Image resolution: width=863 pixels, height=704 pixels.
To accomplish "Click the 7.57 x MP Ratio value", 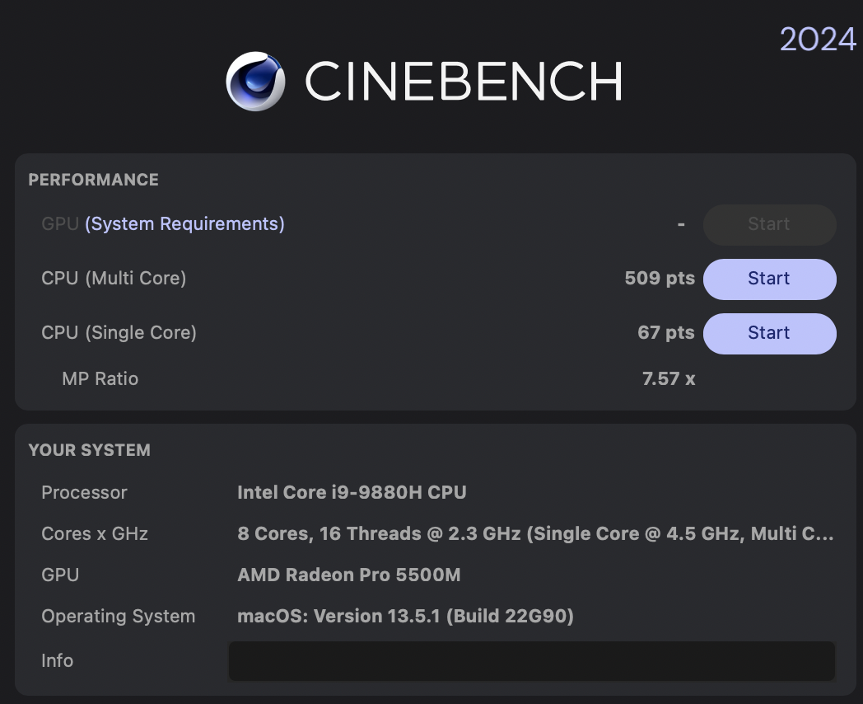I will point(669,379).
